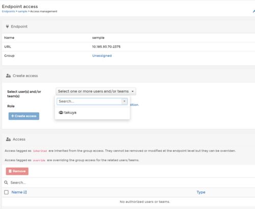
Task: Open the Unassigned group link
Action: coord(102,56)
